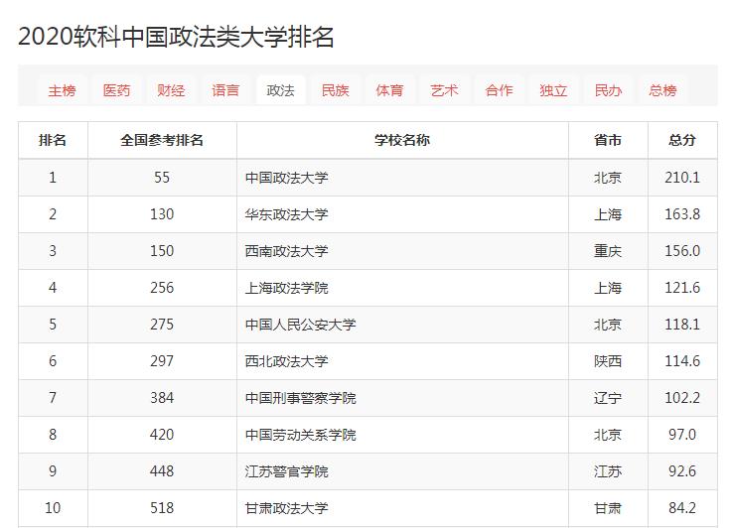
Task: Select school name 华东政法大学
Action: (x=287, y=214)
